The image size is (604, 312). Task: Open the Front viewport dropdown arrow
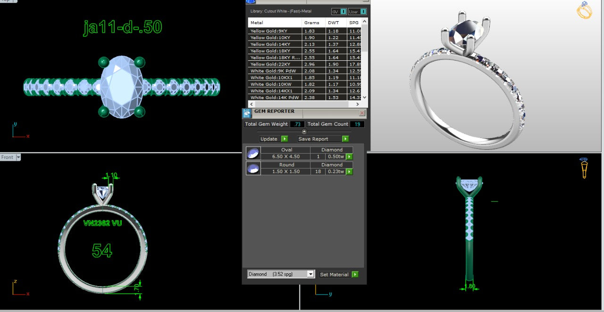coord(18,157)
